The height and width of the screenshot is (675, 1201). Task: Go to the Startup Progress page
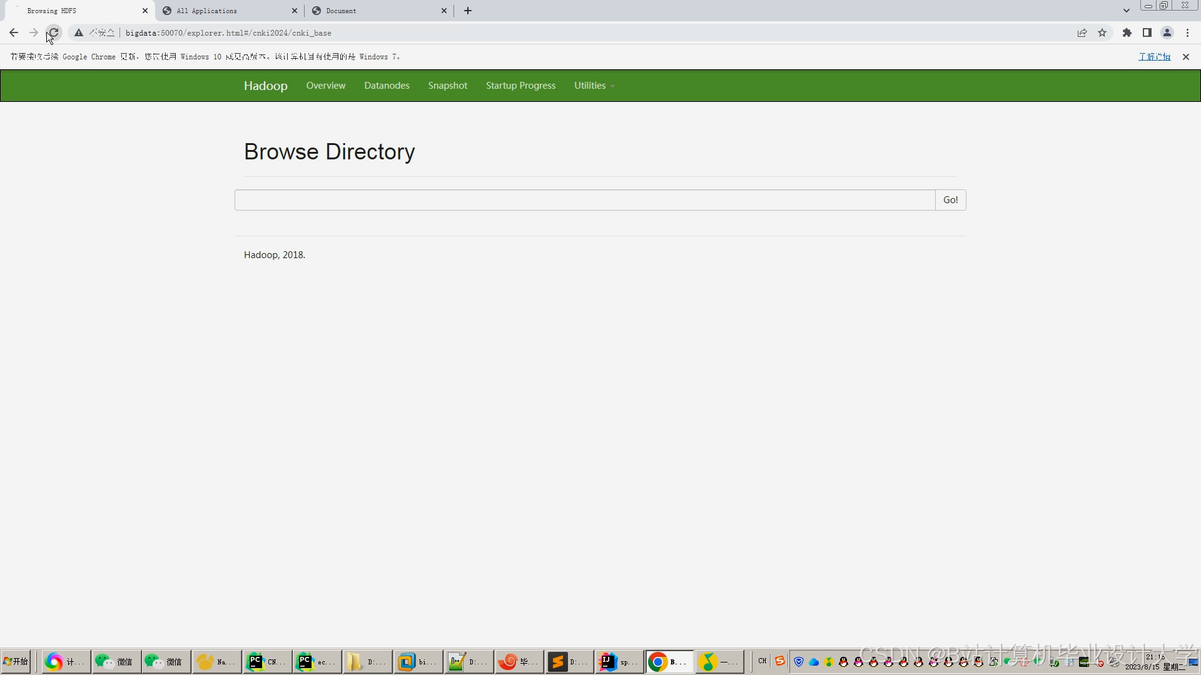pyautogui.click(x=520, y=86)
